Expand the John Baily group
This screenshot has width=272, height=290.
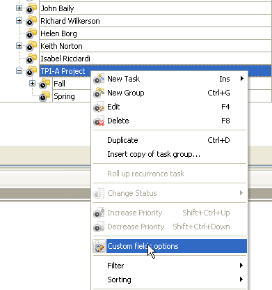tap(19, 8)
